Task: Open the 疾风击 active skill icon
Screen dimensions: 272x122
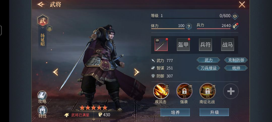Action: [x=161, y=91]
